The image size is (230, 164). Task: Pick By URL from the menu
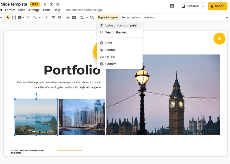110,57
